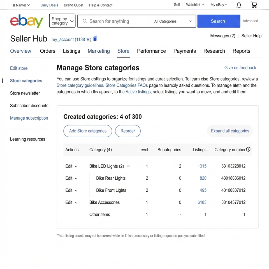Click Expand all categories button

pyautogui.click(x=230, y=131)
